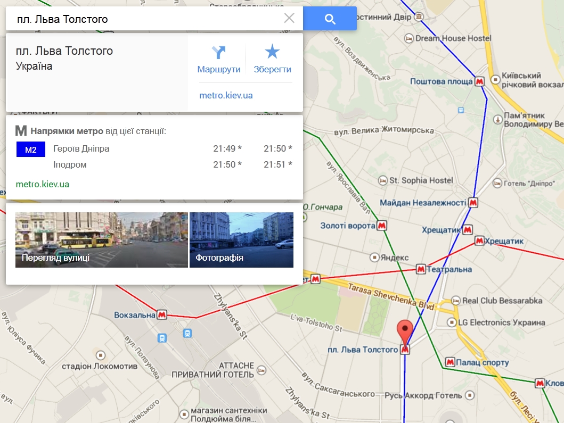The height and width of the screenshot is (423, 564).
Task: Click Театральна metro station icon
Action: [421, 269]
